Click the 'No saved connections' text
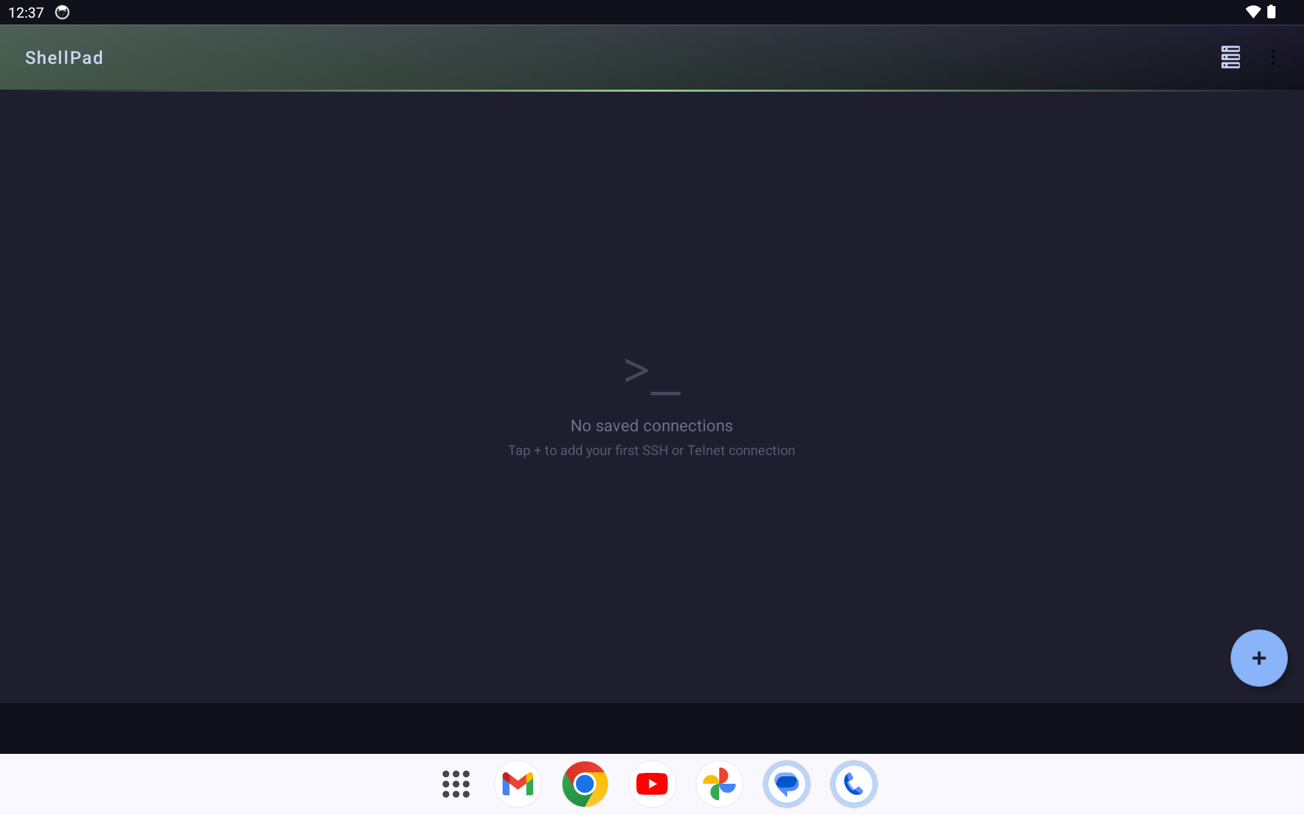The height and width of the screenshot is (815, 1304). pyautogui.click(x=651, y=426)
